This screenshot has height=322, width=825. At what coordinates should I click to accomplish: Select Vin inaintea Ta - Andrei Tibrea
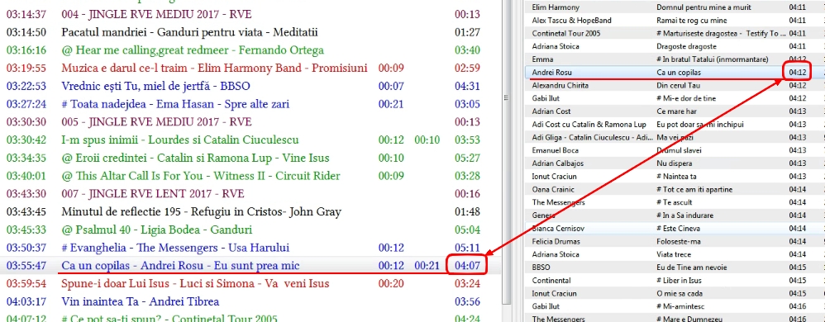(250, 301)
